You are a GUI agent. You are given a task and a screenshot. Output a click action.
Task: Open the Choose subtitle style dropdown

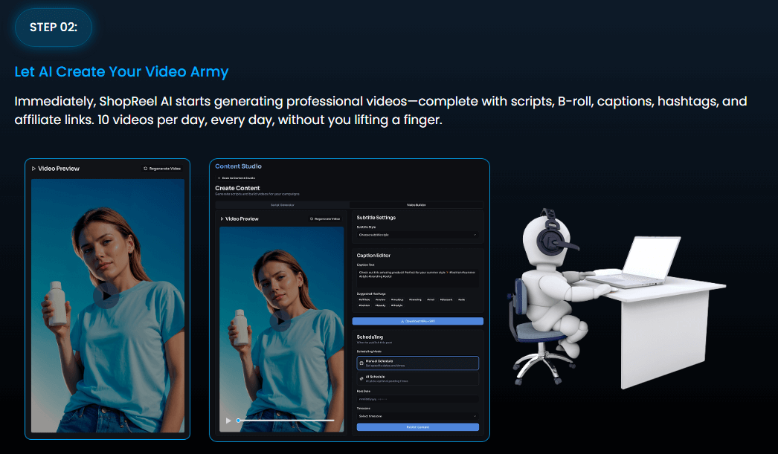pos(417,234)
